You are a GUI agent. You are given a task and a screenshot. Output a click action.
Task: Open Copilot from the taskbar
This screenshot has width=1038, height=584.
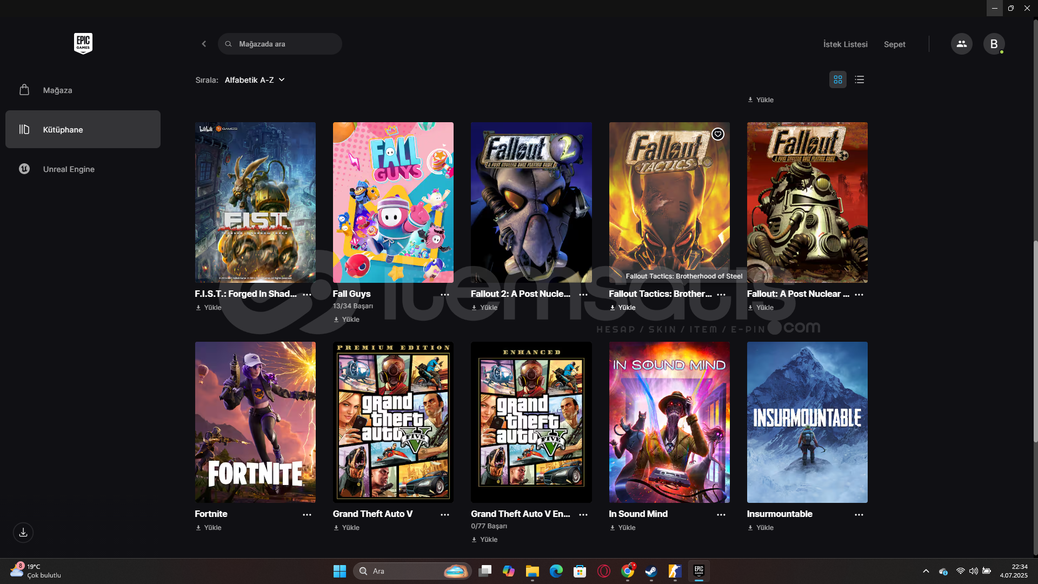[509, 571]
